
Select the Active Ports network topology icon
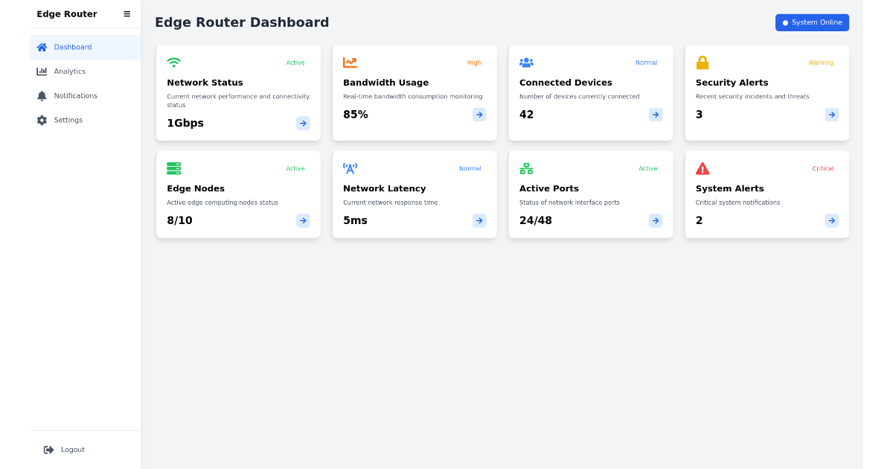(x=526, y=168)
